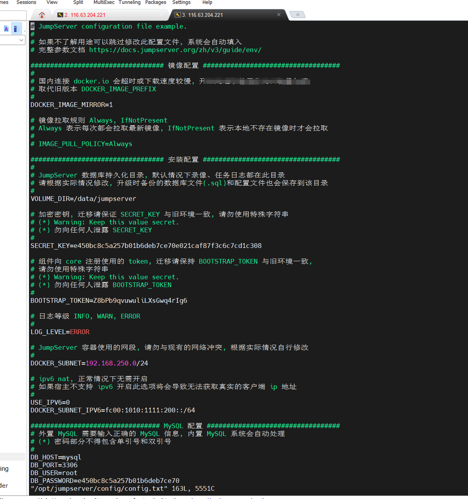Click the BOOTSTRAP_TOKEN= value line

109,300
